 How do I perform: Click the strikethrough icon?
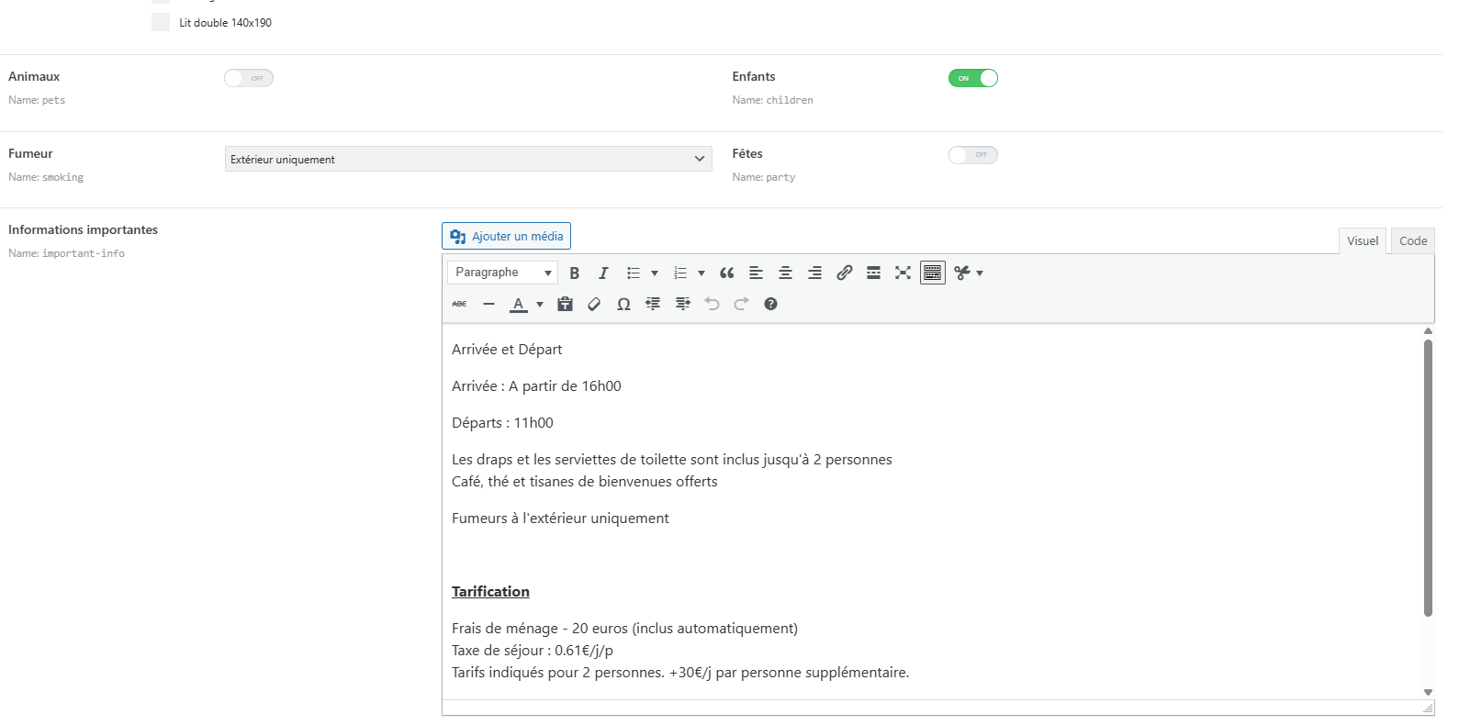tap(459, 304)
